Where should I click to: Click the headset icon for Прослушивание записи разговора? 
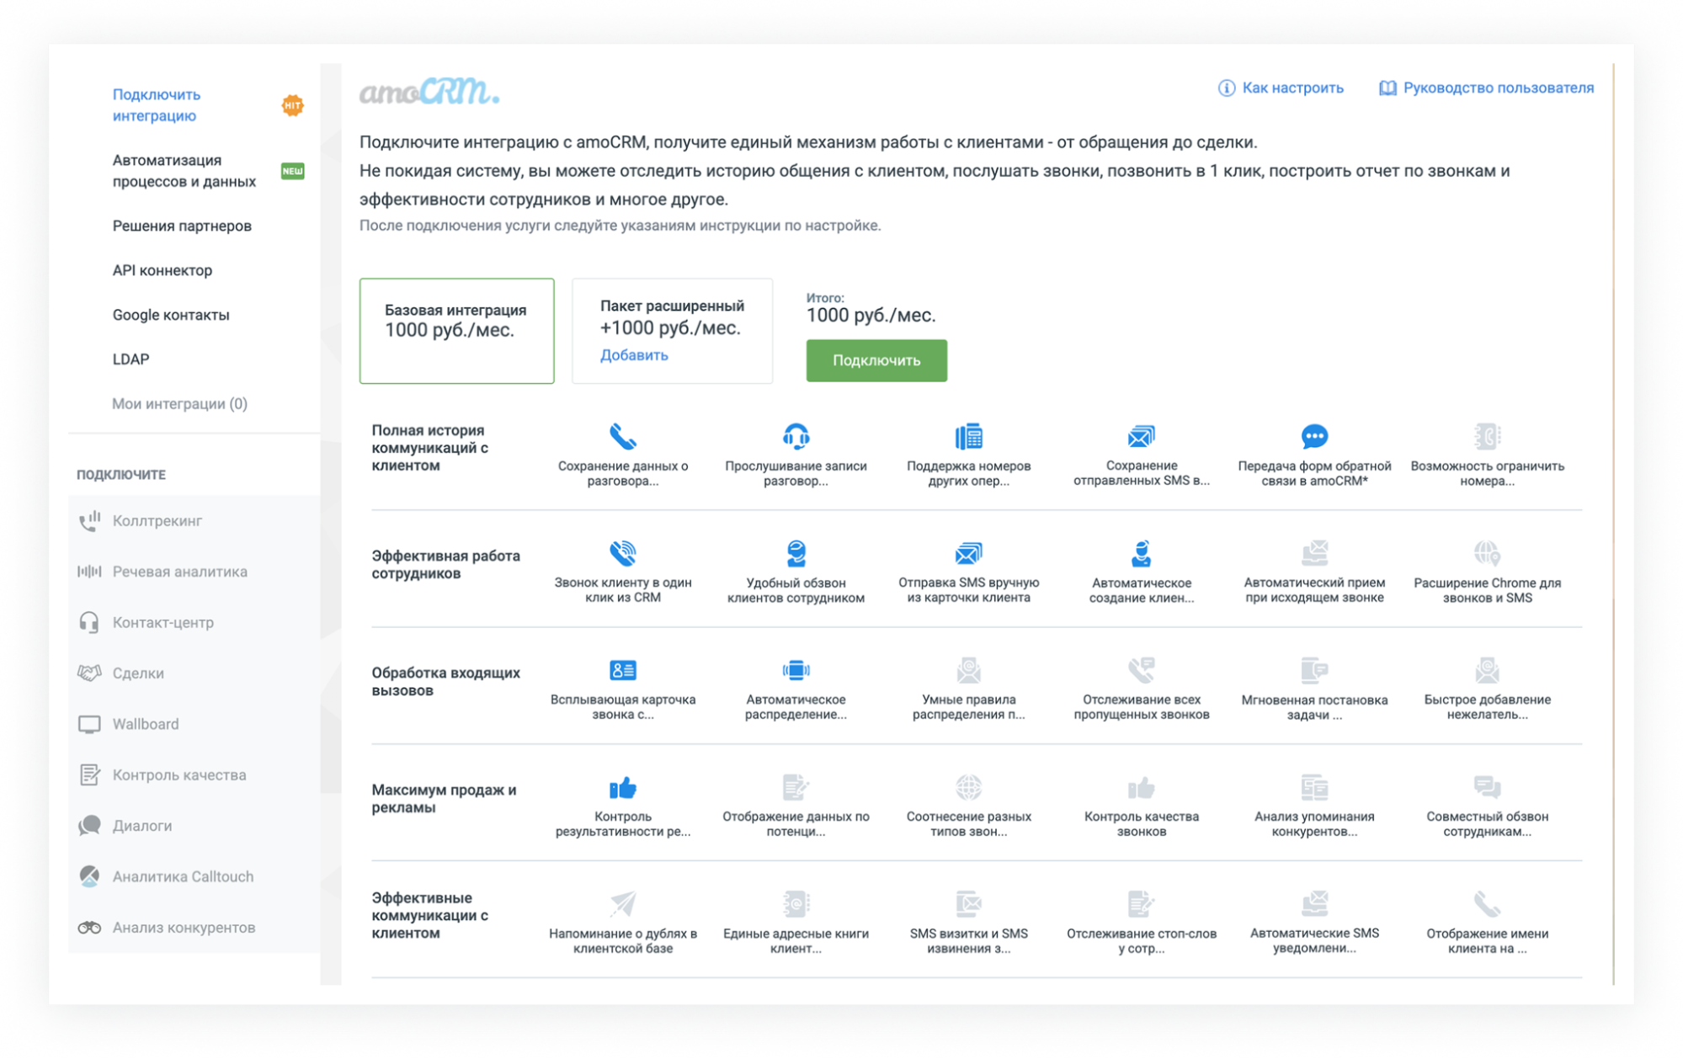tap(796, 436)
